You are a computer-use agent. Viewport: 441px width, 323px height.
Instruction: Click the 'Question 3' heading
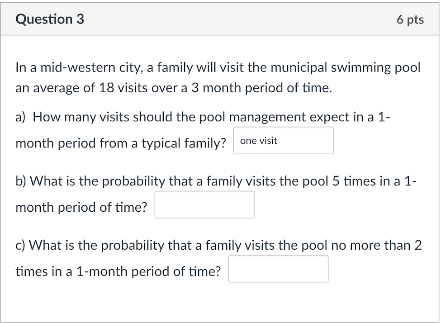49,19
